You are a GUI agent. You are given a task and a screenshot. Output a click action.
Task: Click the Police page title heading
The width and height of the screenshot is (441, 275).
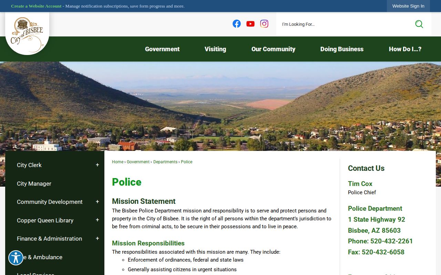tap(127, 182)
